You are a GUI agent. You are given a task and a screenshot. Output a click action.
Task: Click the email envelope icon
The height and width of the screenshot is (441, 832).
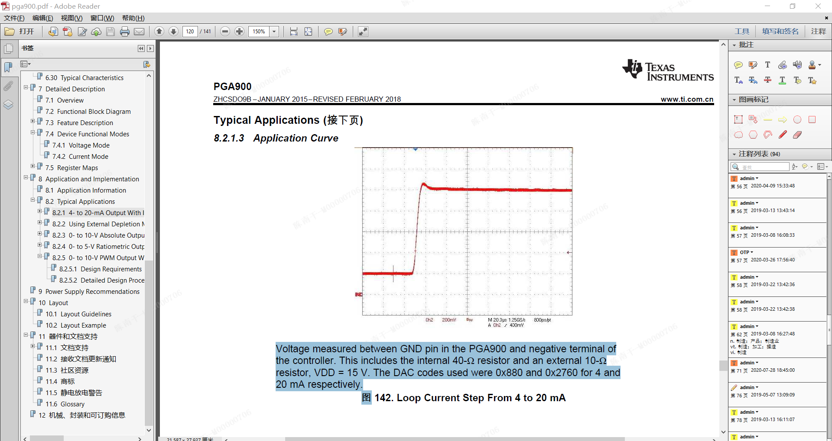(x=139, y=32)
